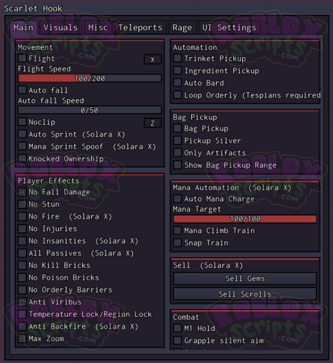Screen dimensions: 333x363
Task: Switch to the Visuals tab
Action: click(x=60, y=27)
